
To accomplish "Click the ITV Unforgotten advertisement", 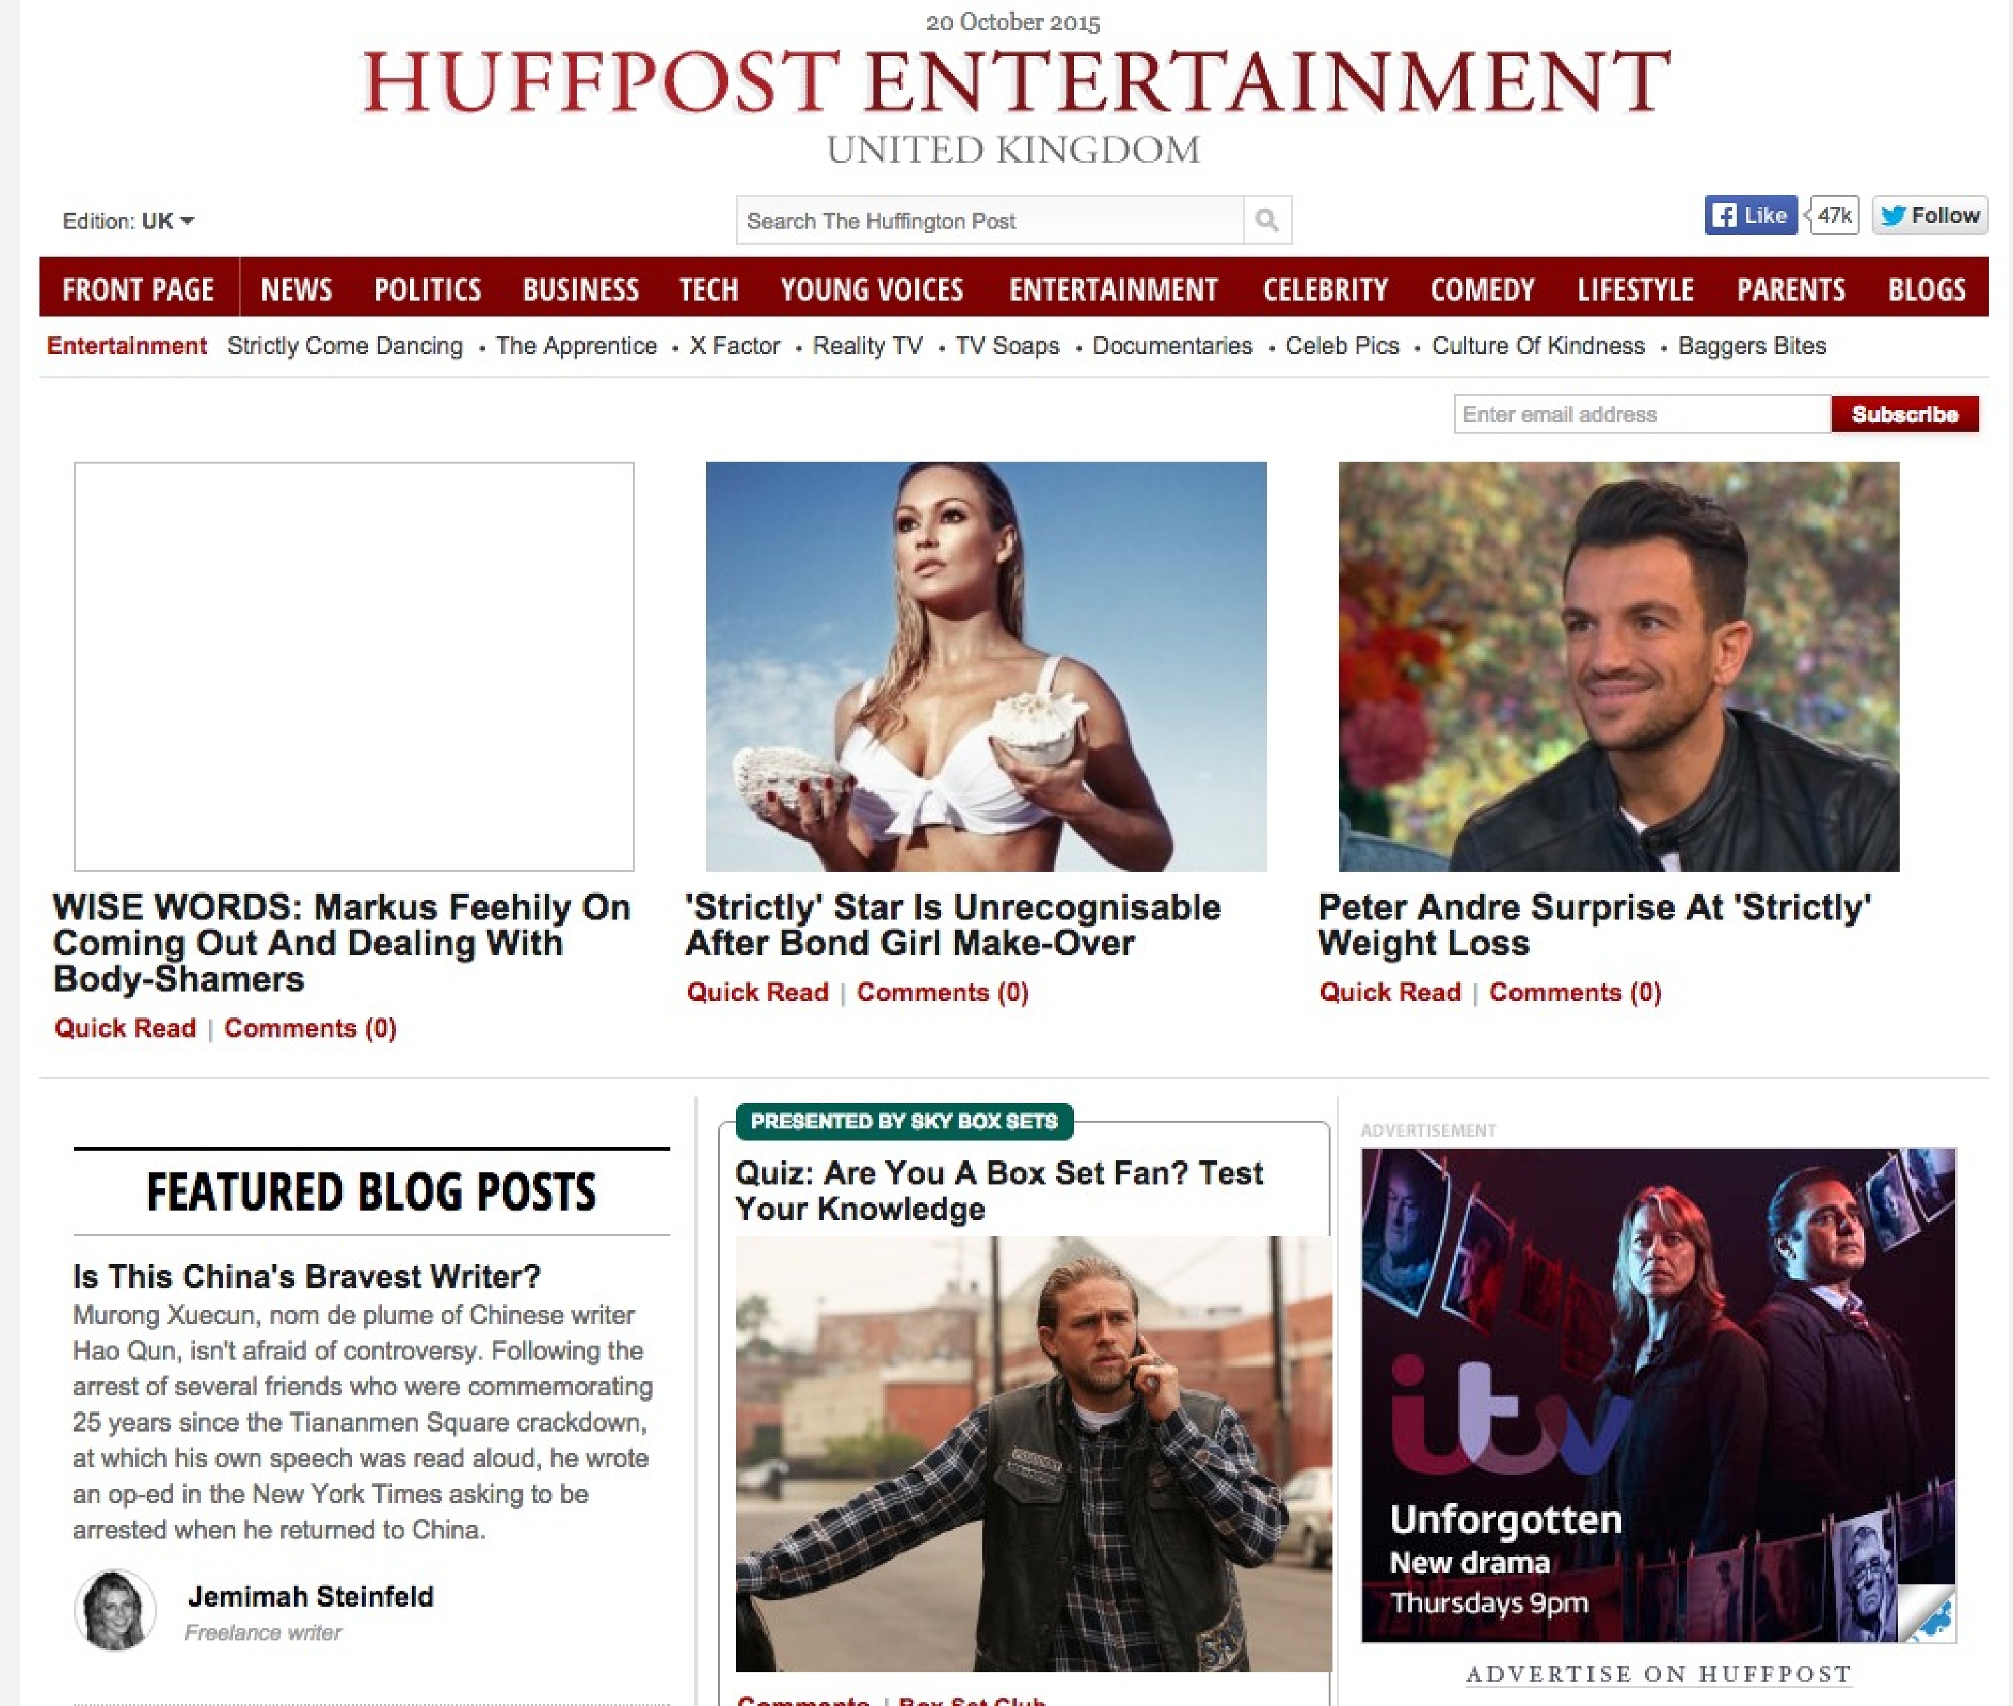I will click(x=1658, y=1395).
